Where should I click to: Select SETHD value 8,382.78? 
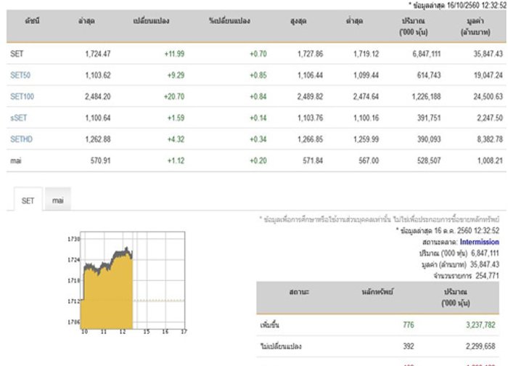coord(490,139)
